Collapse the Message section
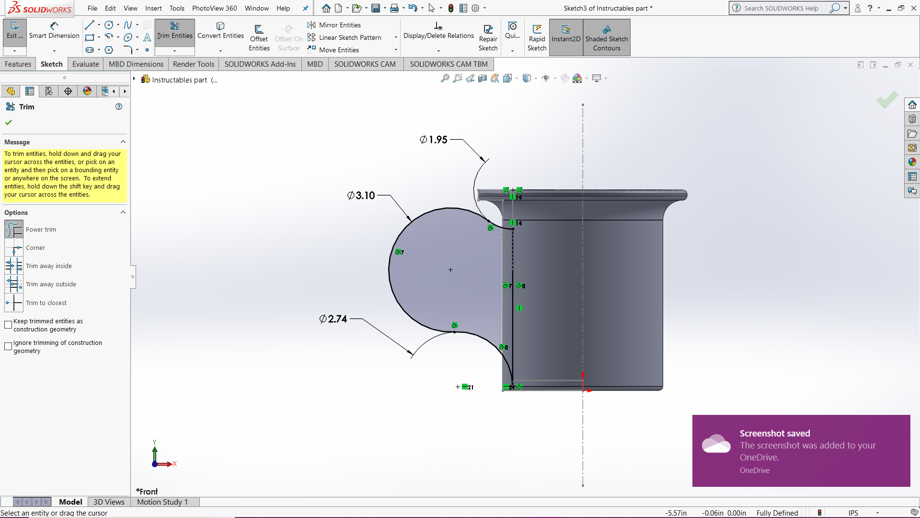The height and width of the screenshot is (518, 920). 123,141
